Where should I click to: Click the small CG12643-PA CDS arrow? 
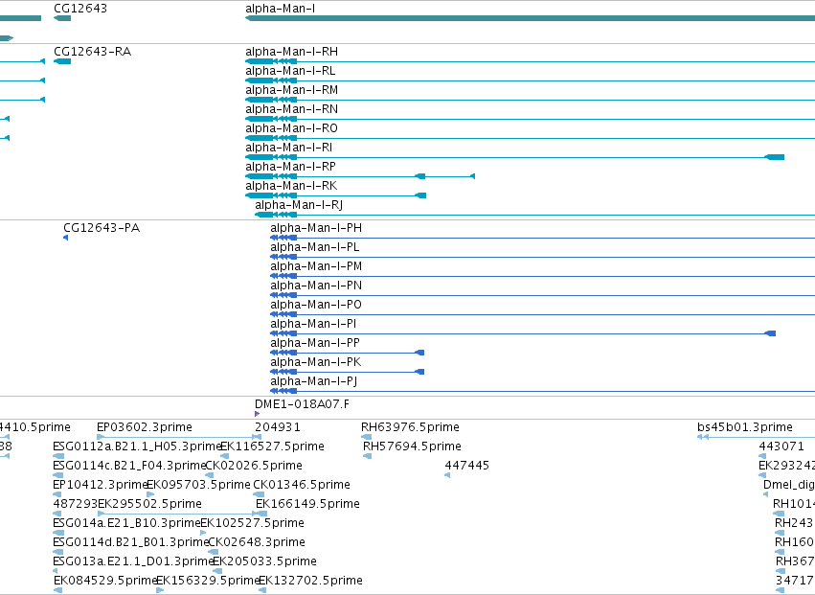65,238
